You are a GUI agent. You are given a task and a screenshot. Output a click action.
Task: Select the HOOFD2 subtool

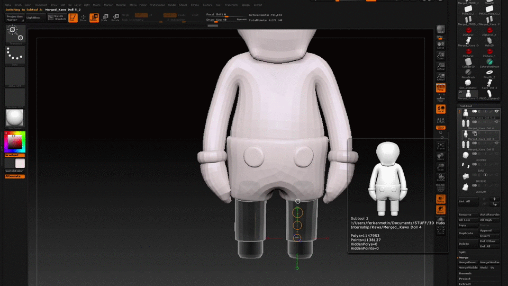coord(480,156)
